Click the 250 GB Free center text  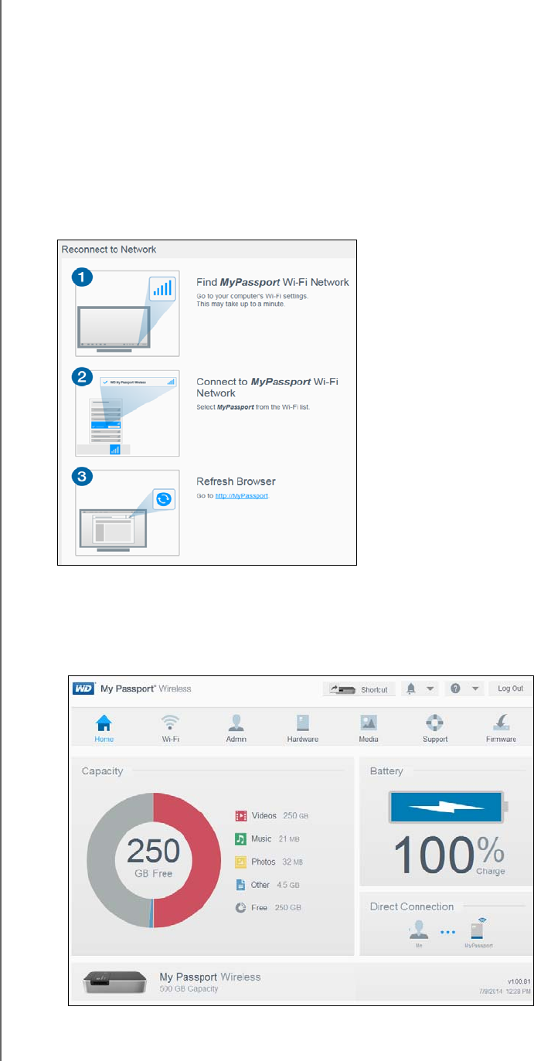pos(153,858)
